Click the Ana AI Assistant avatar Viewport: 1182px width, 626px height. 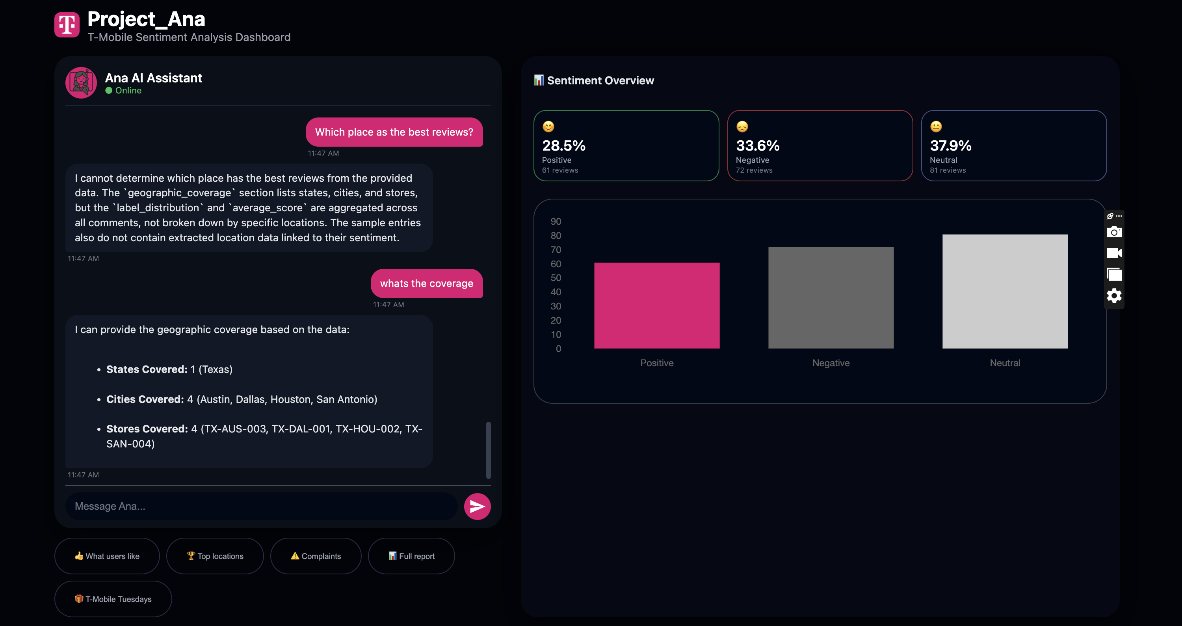pos(81,83)
